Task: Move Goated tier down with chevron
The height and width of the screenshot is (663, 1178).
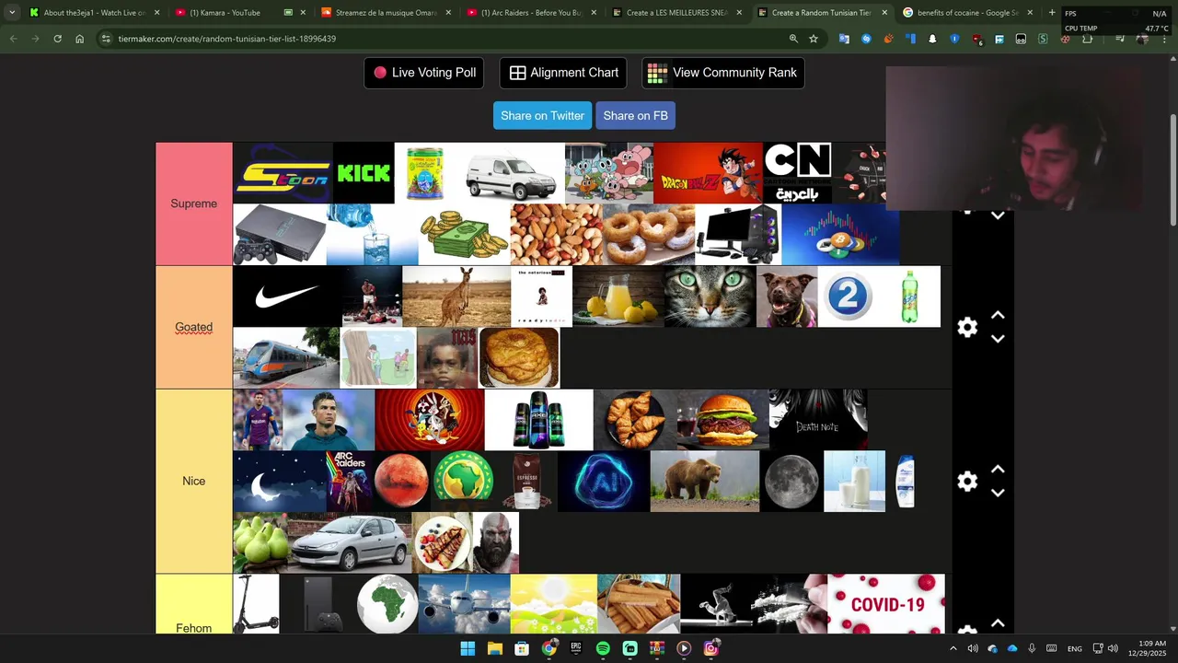Action: click(x=998, y=339)
